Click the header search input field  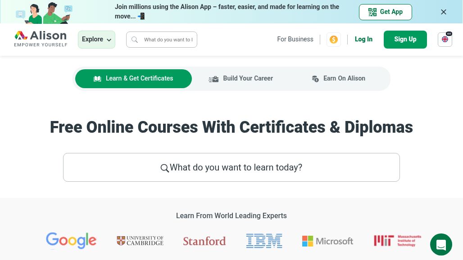(x=162, y=40)
